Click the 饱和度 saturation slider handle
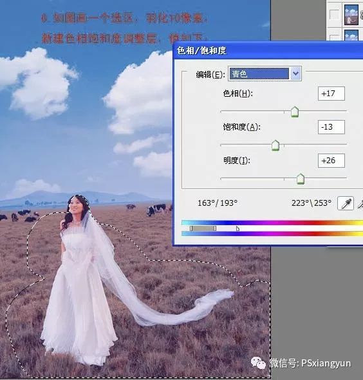 (x=275, y=146)
